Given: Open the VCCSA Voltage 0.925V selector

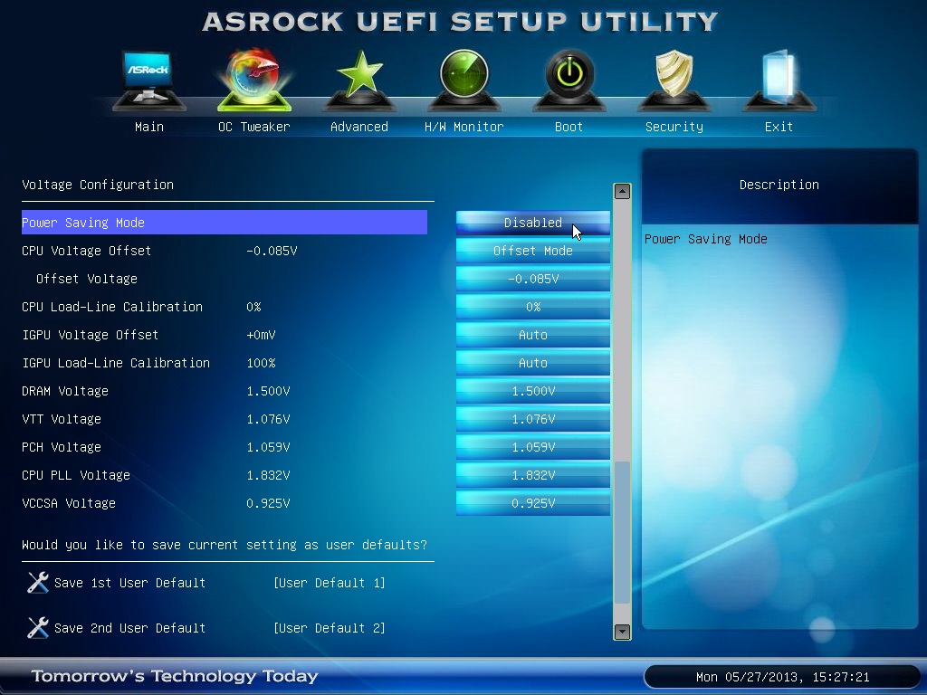Looking at the screenshot, I should pyautogui.click(x=533, y=503).
